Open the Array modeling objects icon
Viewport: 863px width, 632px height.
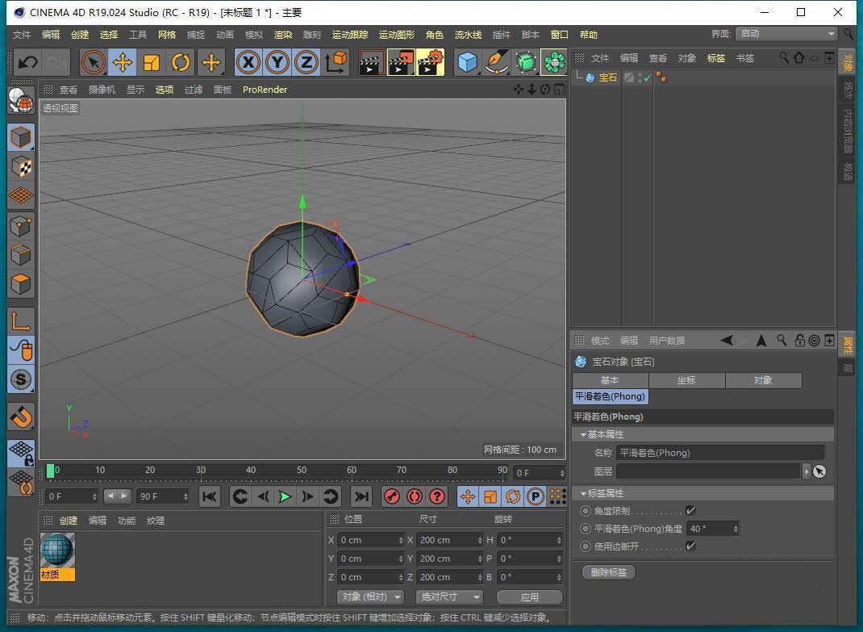coord(554,62)
